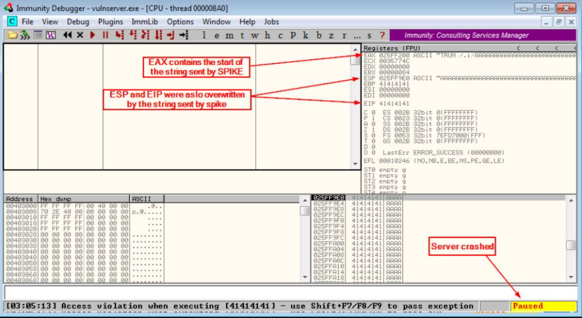
Task: Click the command input field above status bar
Action: [284, 292]
